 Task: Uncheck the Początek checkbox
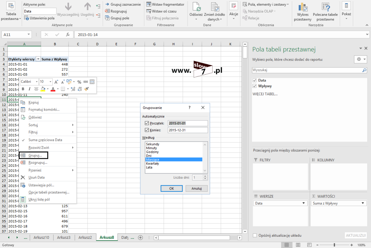pyautogui.click(x=147, y=123)
